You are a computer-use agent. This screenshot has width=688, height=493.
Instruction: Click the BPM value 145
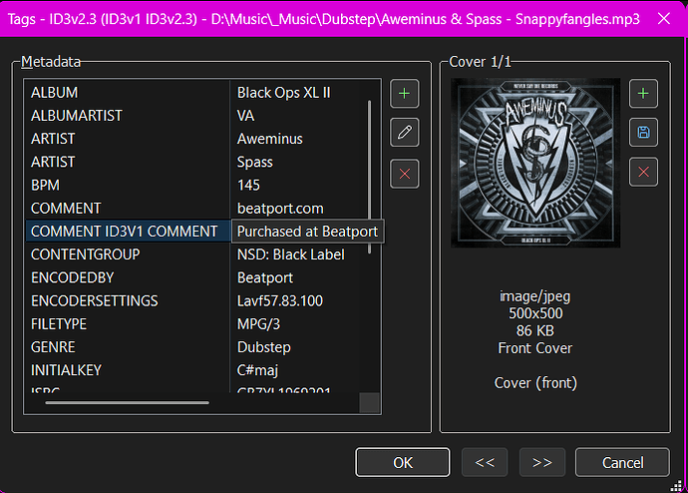point(248,186)
